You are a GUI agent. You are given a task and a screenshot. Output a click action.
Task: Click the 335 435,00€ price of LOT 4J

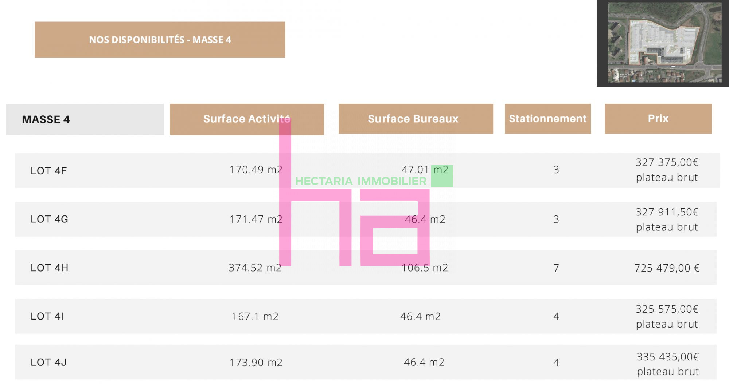coord(668,357)
